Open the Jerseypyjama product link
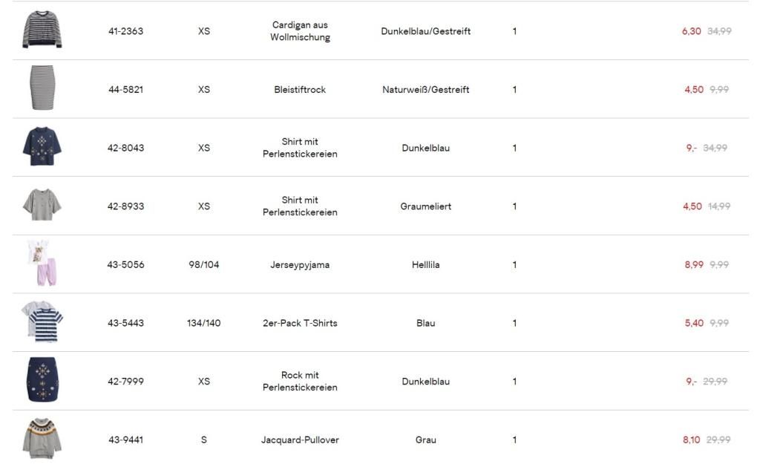This screenshot has width=760, height=467. (300, 265)
